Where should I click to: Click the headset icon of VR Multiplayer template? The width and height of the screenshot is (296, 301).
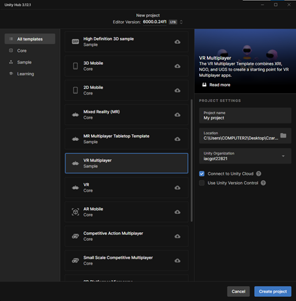tap(76, 163)
